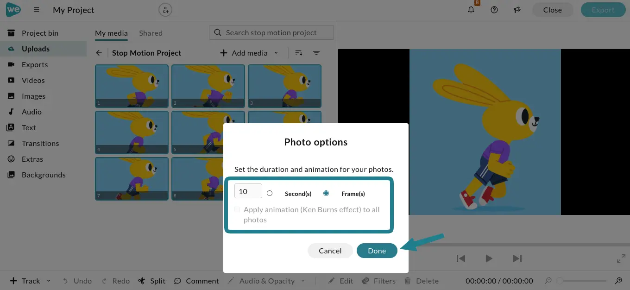Tick the Ken Burns effect checkbox
The width and height of the screenshot is (630, 290).
click(x=237, y=209)
